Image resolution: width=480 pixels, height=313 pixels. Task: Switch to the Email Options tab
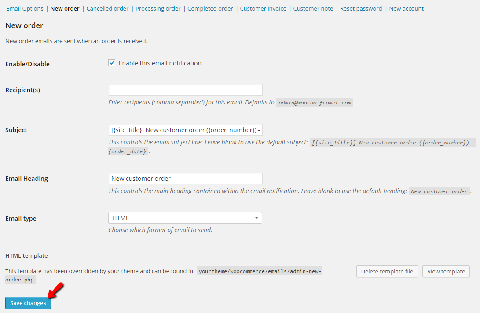[x=25, y=8]
